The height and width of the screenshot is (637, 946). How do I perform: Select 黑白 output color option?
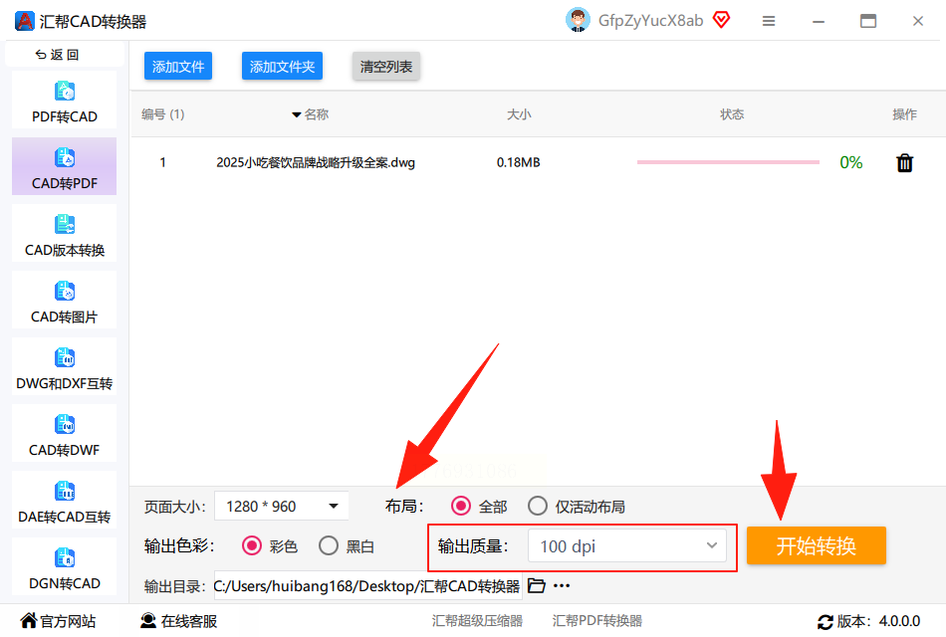(329, 545)
